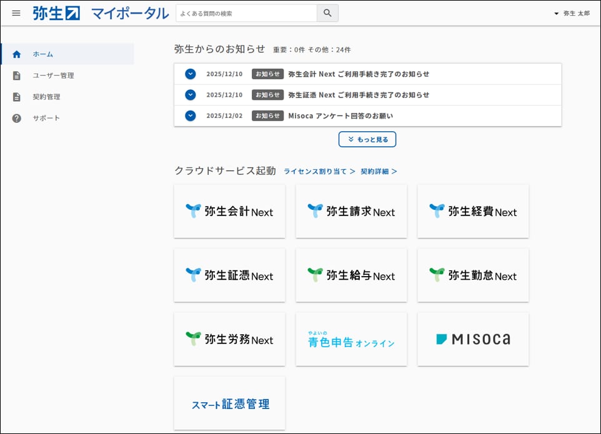
Task: Open the 弥生 太郎 user dropdown
Action: click(x=571, y=13)
